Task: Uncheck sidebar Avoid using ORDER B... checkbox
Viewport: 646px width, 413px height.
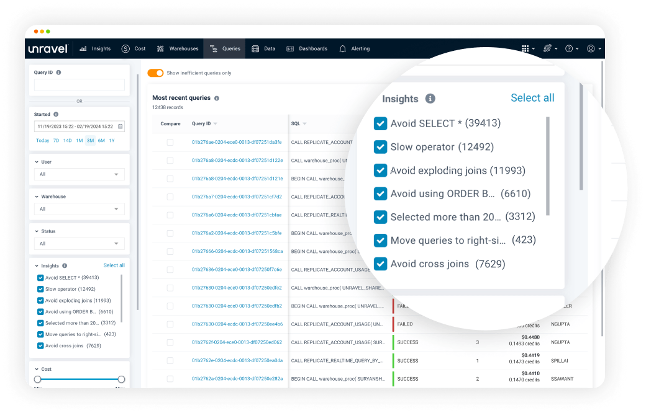Action: (40, 312)
